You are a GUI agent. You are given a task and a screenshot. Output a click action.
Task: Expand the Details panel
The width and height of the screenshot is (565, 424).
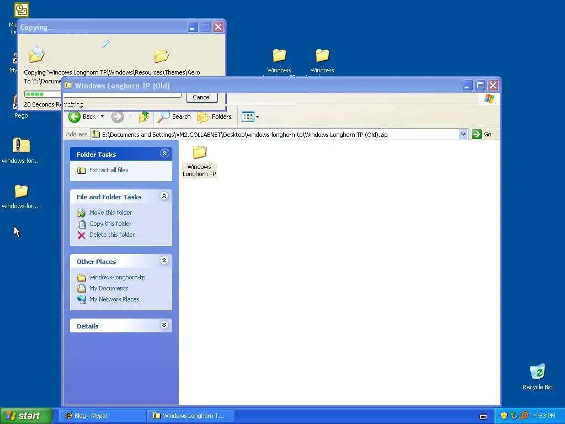[x=164, y=325]
